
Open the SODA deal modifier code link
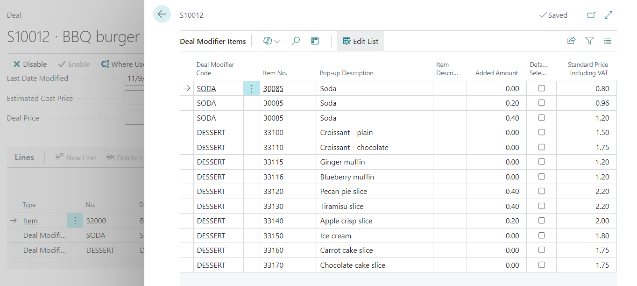click(206, 88)
